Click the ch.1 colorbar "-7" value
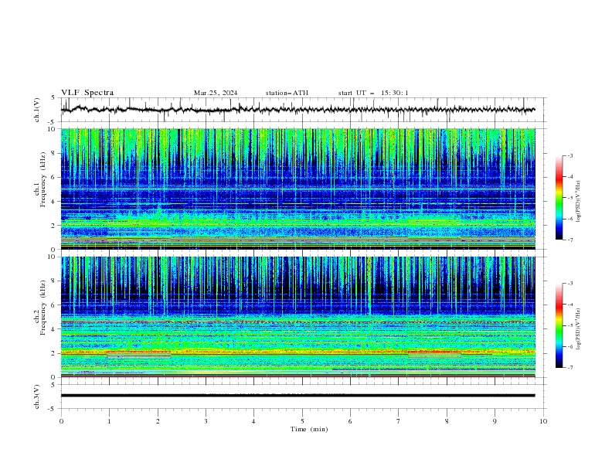 click(x=570, y=240)
